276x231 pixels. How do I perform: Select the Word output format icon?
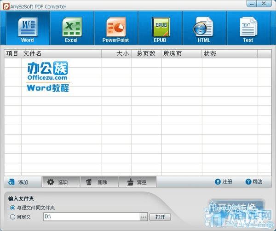28,28
